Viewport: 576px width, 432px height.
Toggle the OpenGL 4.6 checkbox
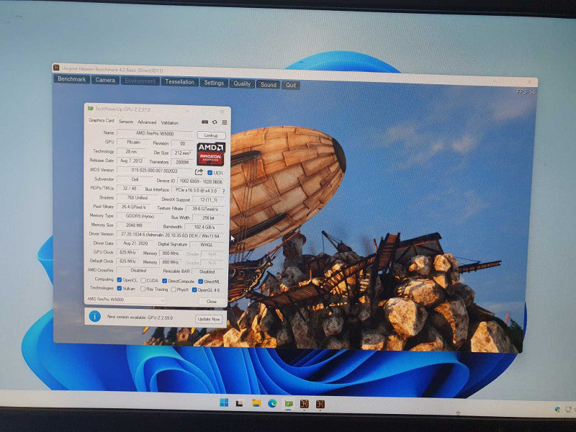194,290
